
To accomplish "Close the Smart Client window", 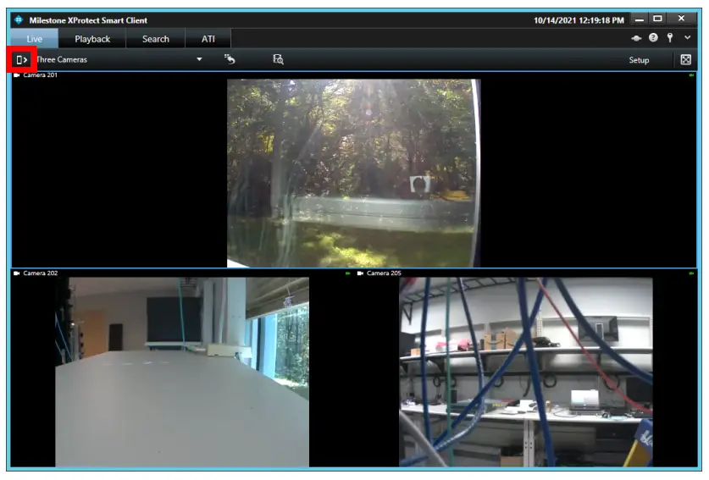I will click(x=681, y=19).
